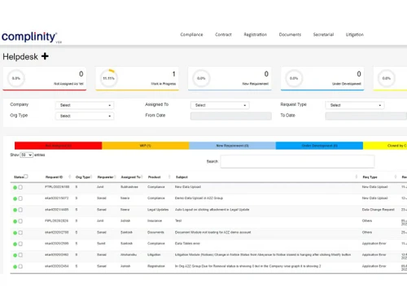
Task: Open the Show entries count dropdown
Action: (x=27, y=155)
